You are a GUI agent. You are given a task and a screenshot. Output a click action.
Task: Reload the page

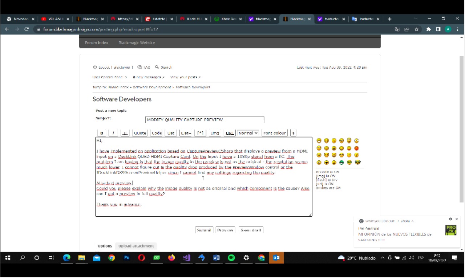(26, 29)
